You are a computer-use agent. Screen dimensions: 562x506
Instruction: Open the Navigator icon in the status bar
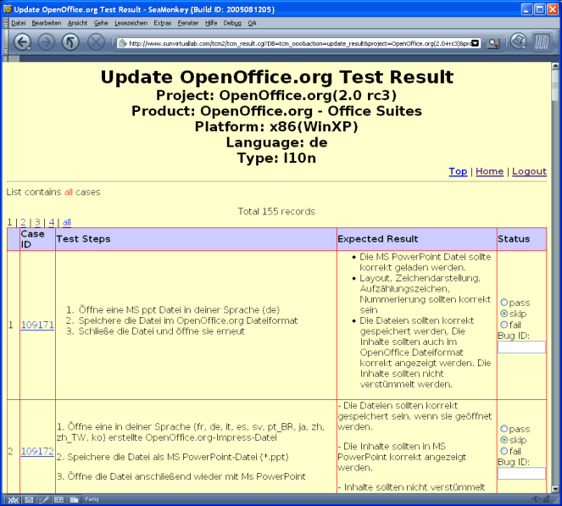13,499
